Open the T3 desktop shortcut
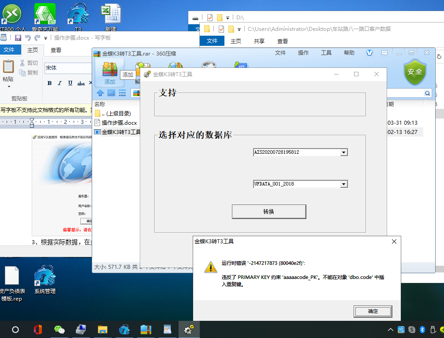 tap(78, 17)
